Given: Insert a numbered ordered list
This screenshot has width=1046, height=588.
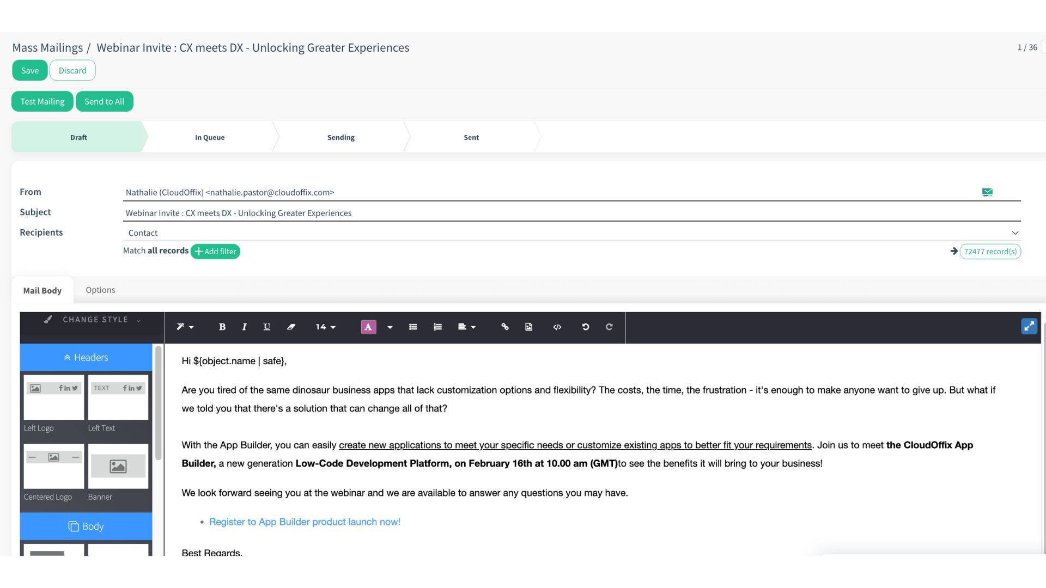Looking at the screenshot, I should click(x=437, y=327).
